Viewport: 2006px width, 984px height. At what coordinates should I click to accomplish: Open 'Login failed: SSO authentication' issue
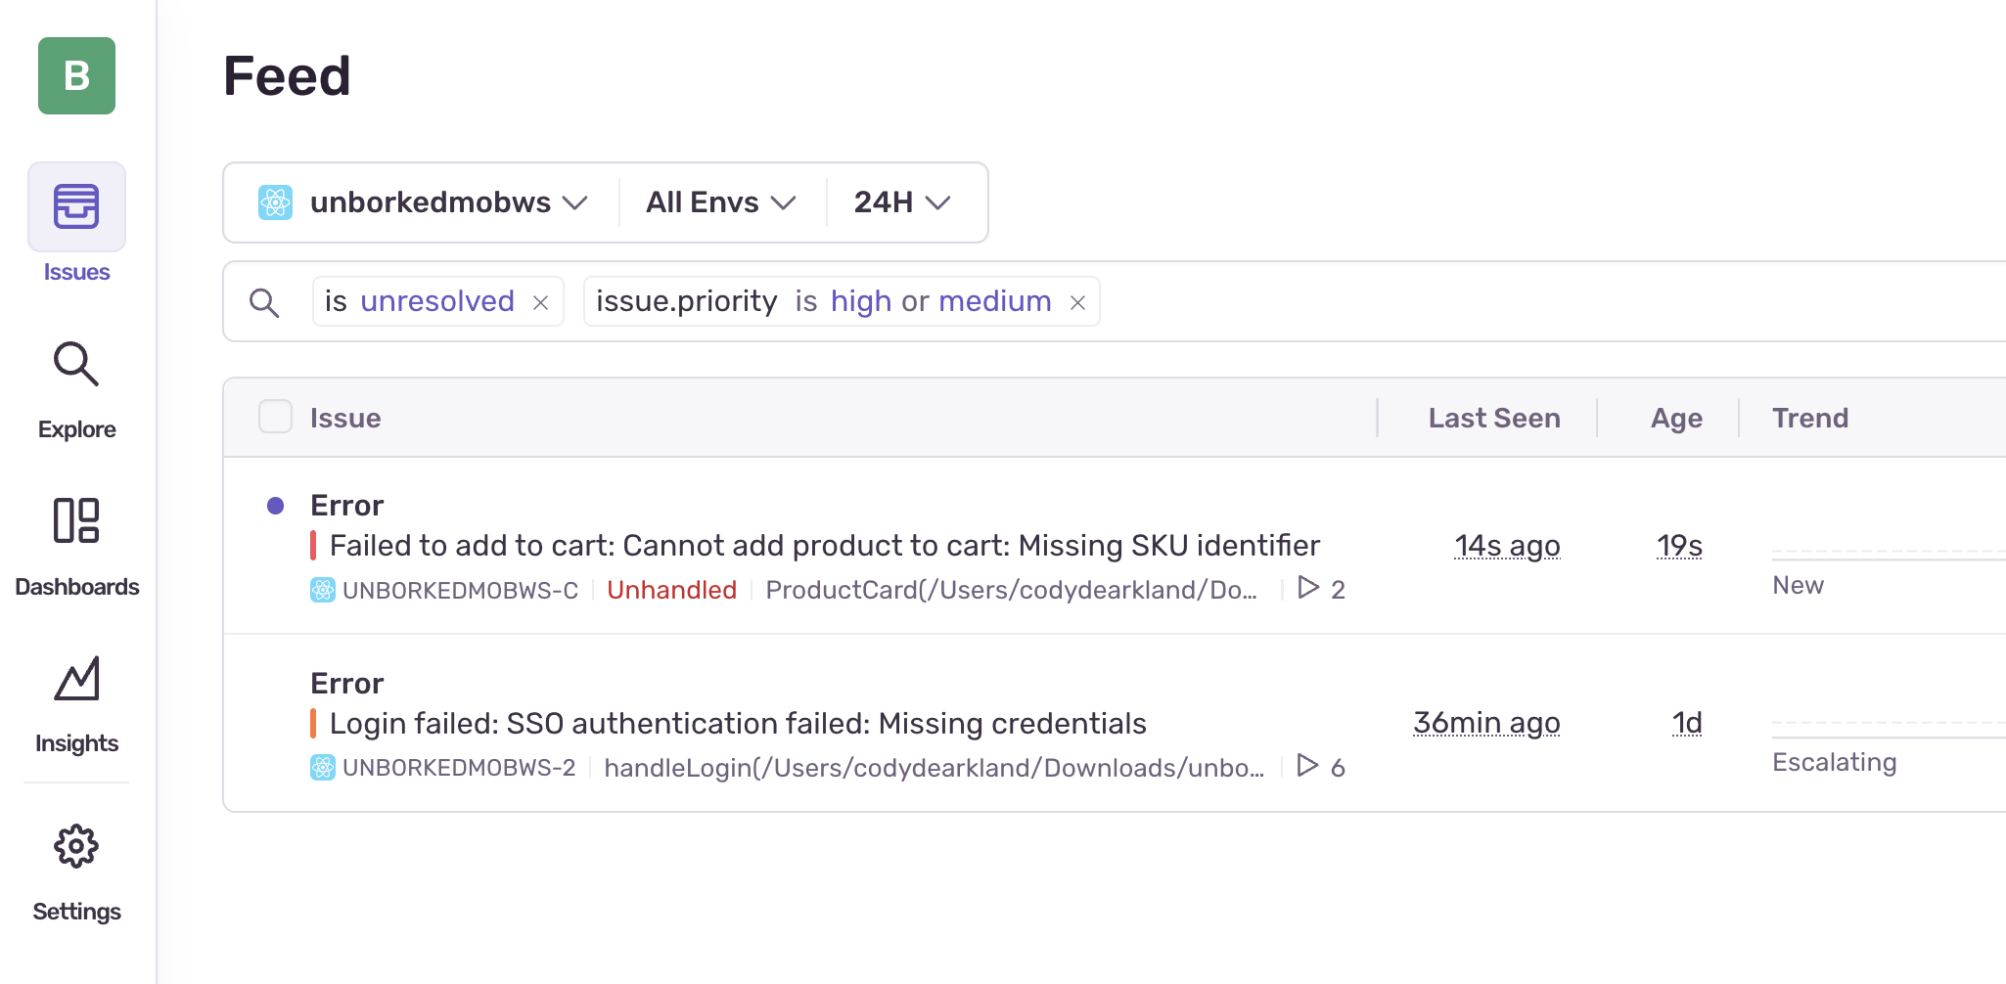(738, 724)
